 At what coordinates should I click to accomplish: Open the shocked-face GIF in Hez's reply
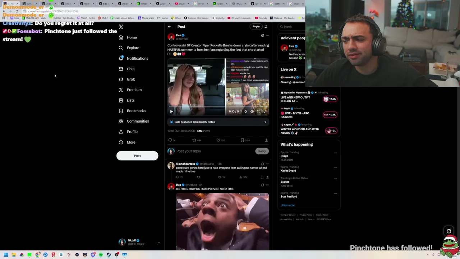[222, 222]
